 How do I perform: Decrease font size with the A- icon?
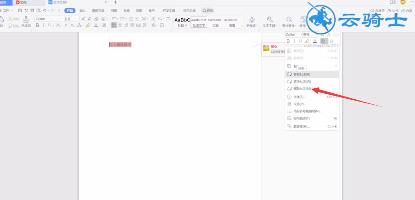[x=90, y=19]
